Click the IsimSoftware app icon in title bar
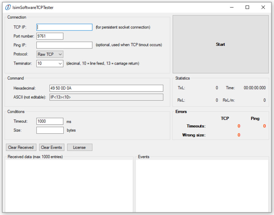Viewport: 274px width, 215px height. (x=8, y=7)
